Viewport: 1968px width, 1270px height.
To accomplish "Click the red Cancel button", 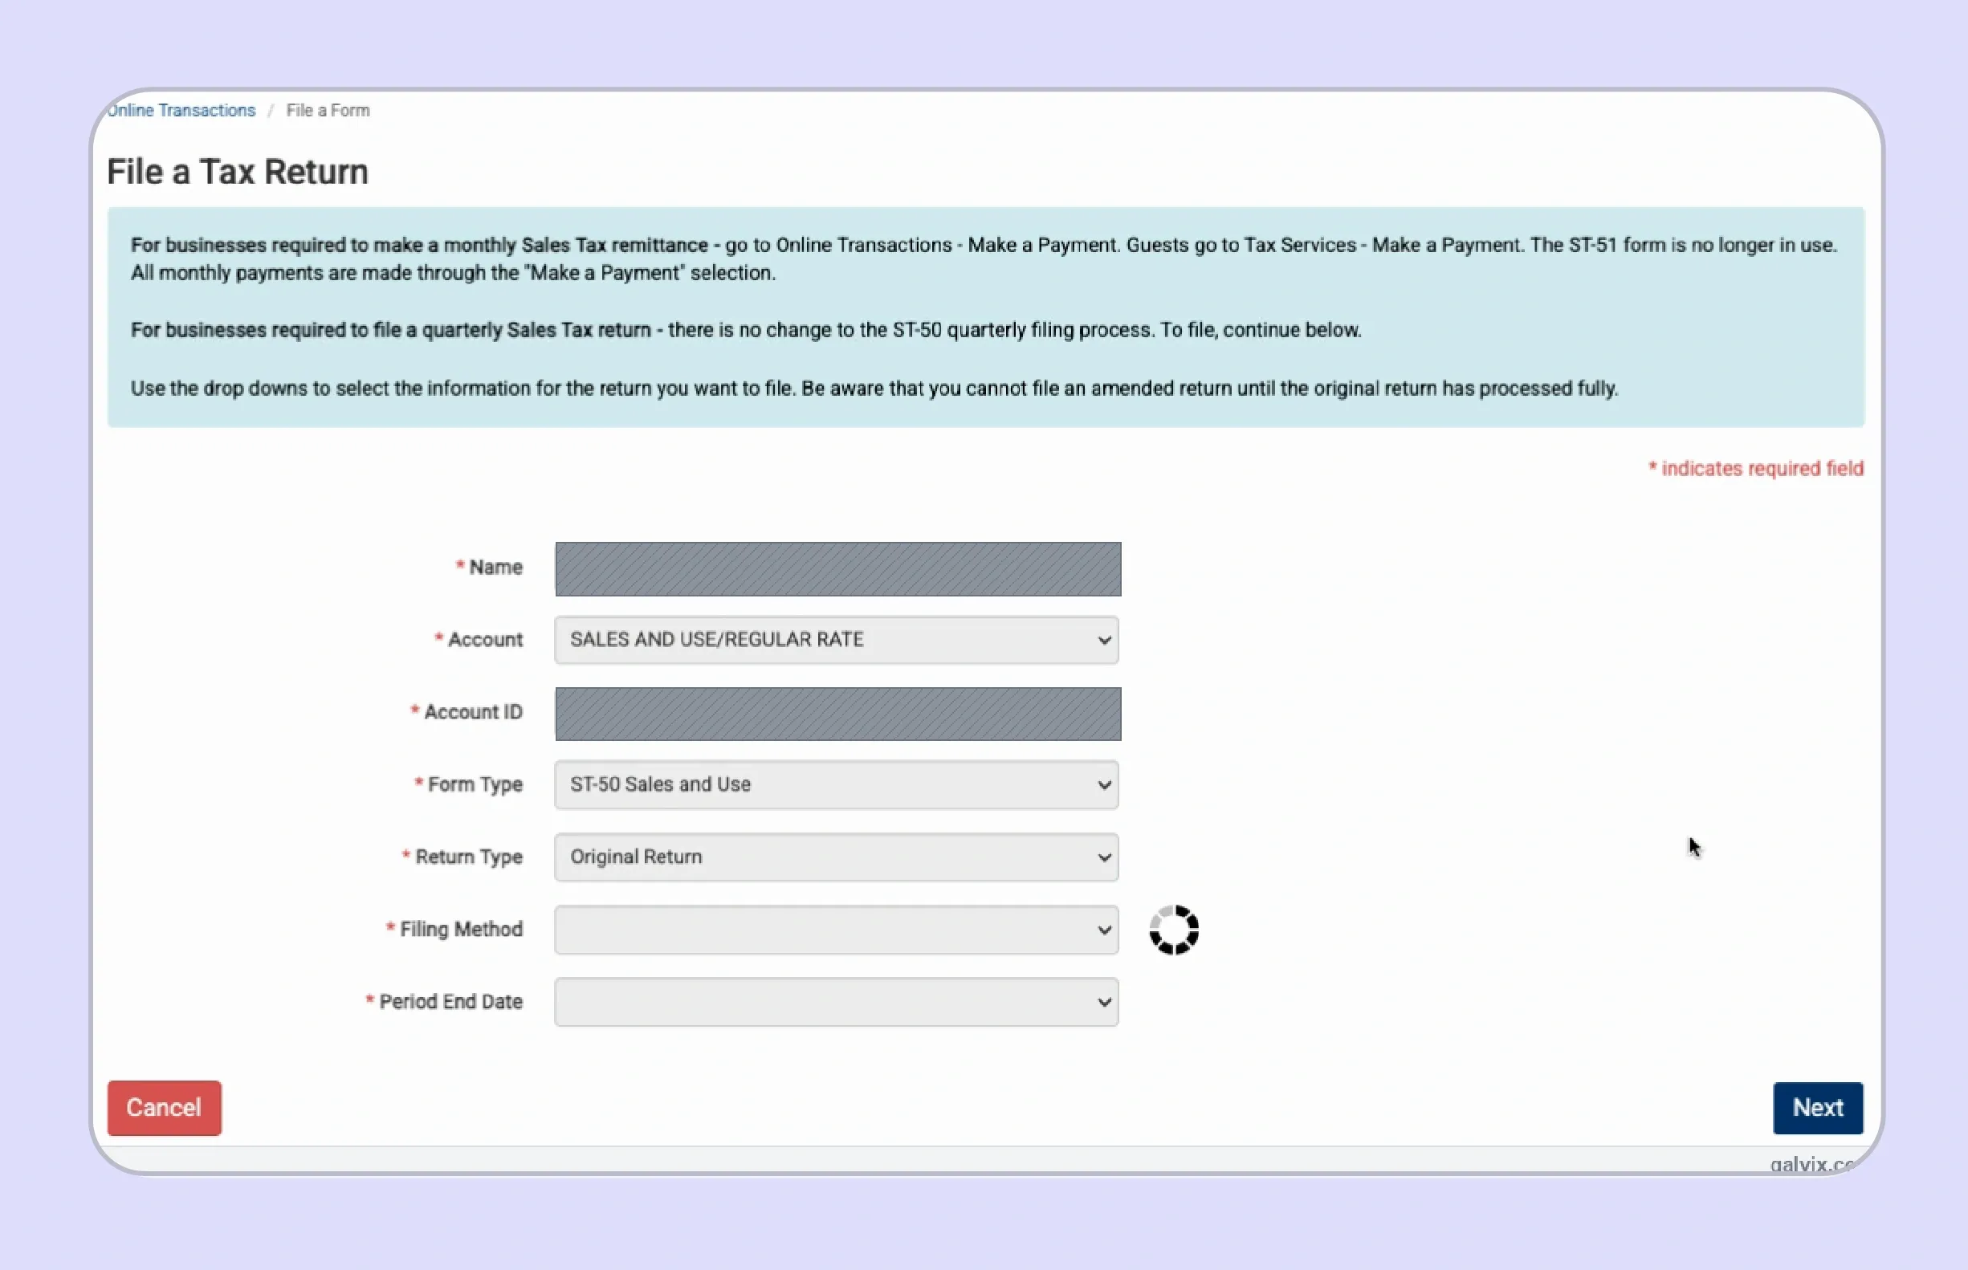I will pos(164,1108).
